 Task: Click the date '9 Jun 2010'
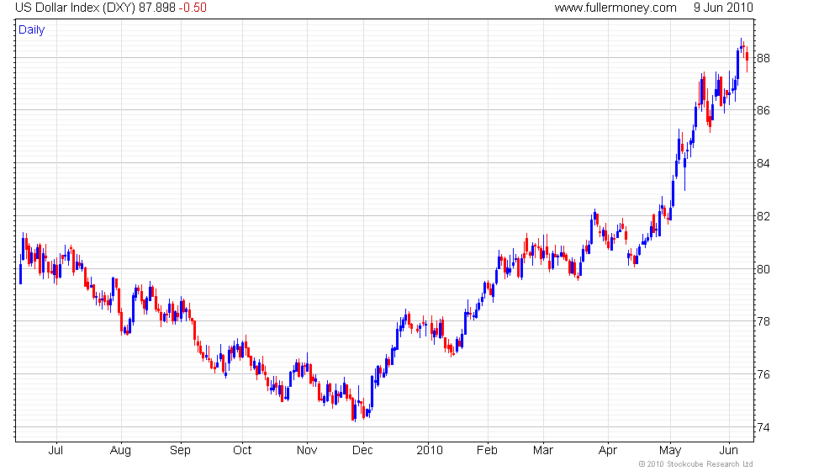pos(723,8)
